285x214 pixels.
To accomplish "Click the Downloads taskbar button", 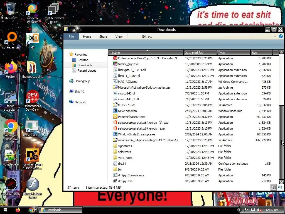I will coord(60,210).
